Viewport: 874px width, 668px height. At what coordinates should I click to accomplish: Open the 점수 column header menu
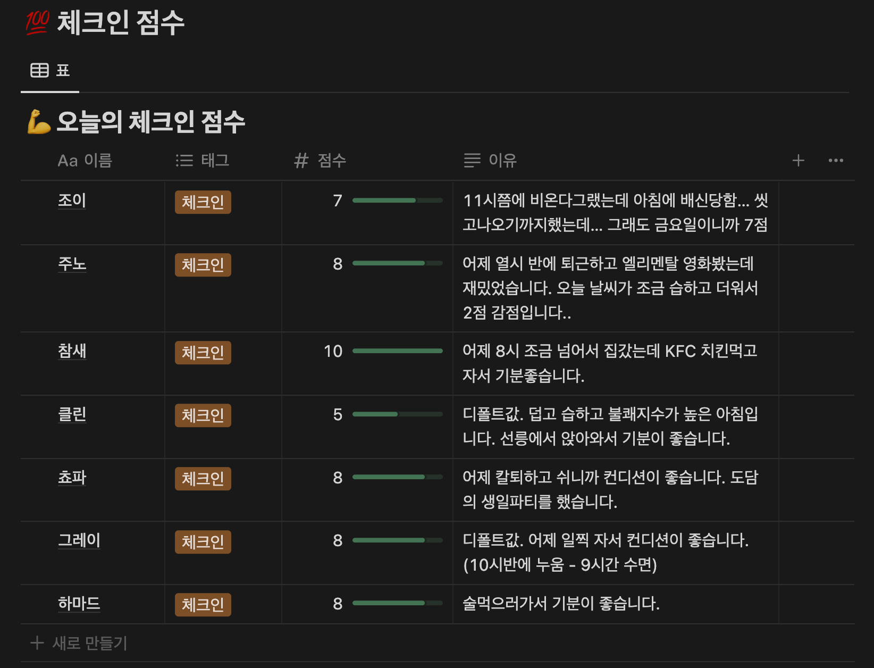[x=321, y=161]
